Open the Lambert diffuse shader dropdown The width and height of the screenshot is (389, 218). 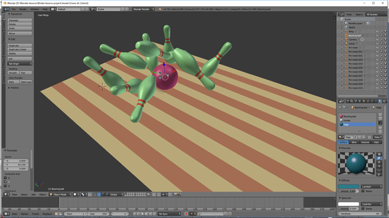[x=372, y=187]
